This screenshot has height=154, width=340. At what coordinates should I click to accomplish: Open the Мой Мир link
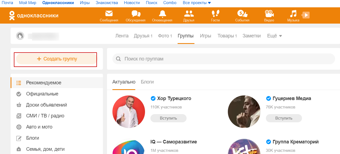pyautogui.click(x=28, y=3)
